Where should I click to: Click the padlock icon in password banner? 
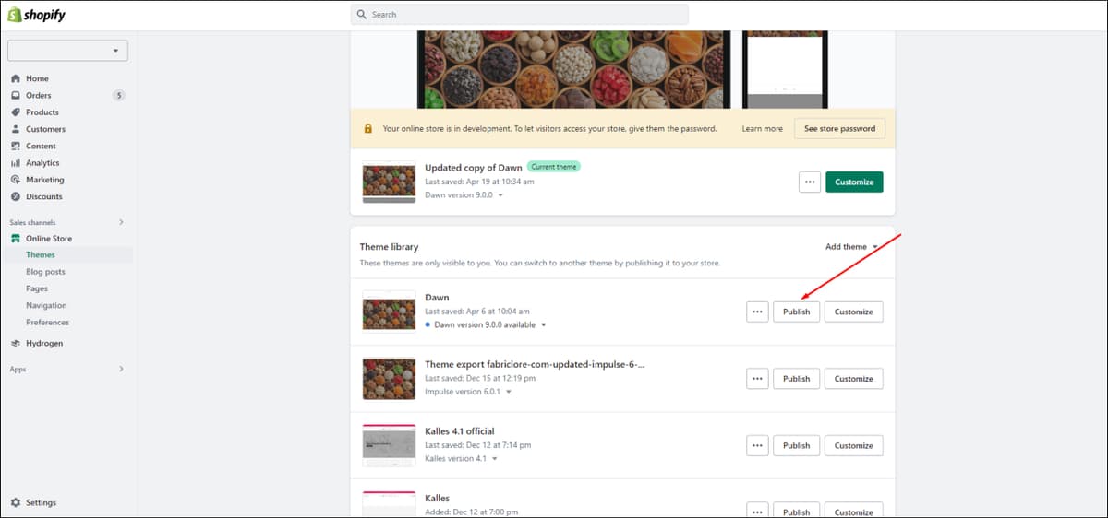(368, 128)
